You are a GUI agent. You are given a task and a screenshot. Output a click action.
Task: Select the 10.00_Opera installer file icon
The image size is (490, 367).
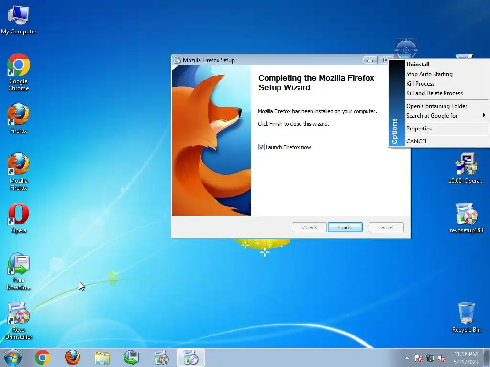click(x=466, y=168)
